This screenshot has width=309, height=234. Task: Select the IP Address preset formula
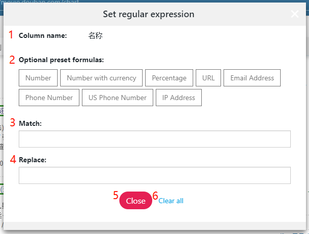(x=179, y=98)
